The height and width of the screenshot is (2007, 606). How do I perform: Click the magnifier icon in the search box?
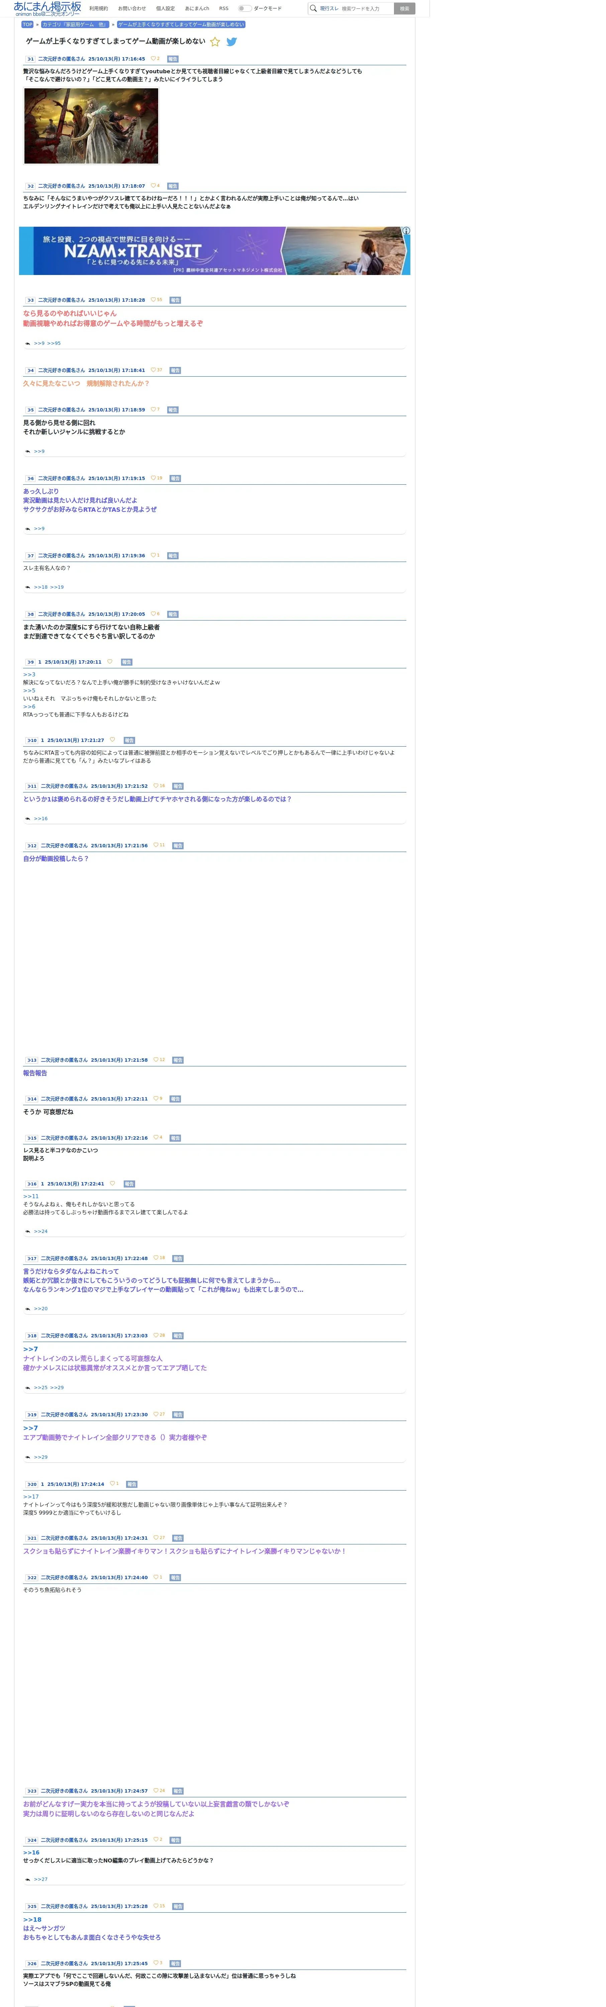[313, 9]
